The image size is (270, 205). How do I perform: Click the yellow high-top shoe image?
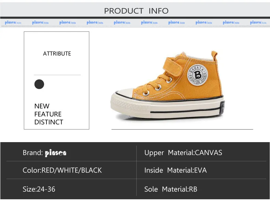tap(167, 85)
